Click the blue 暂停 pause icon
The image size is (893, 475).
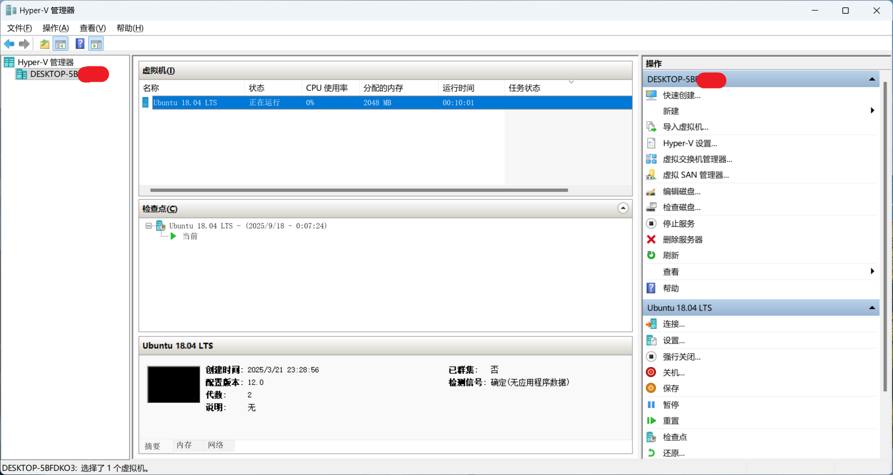651,404
